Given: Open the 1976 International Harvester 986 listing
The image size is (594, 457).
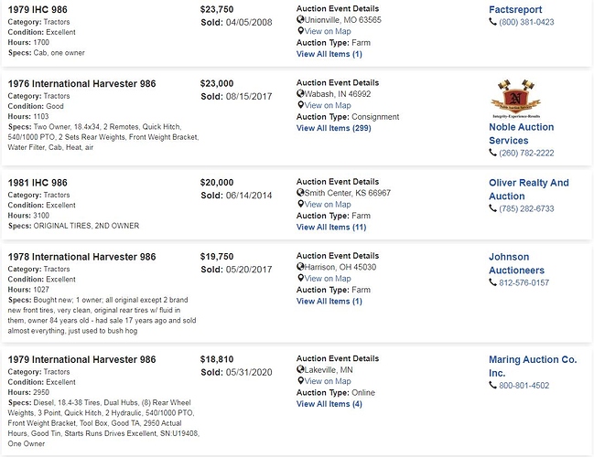Looking at the screenshot, I should [81, 83].
